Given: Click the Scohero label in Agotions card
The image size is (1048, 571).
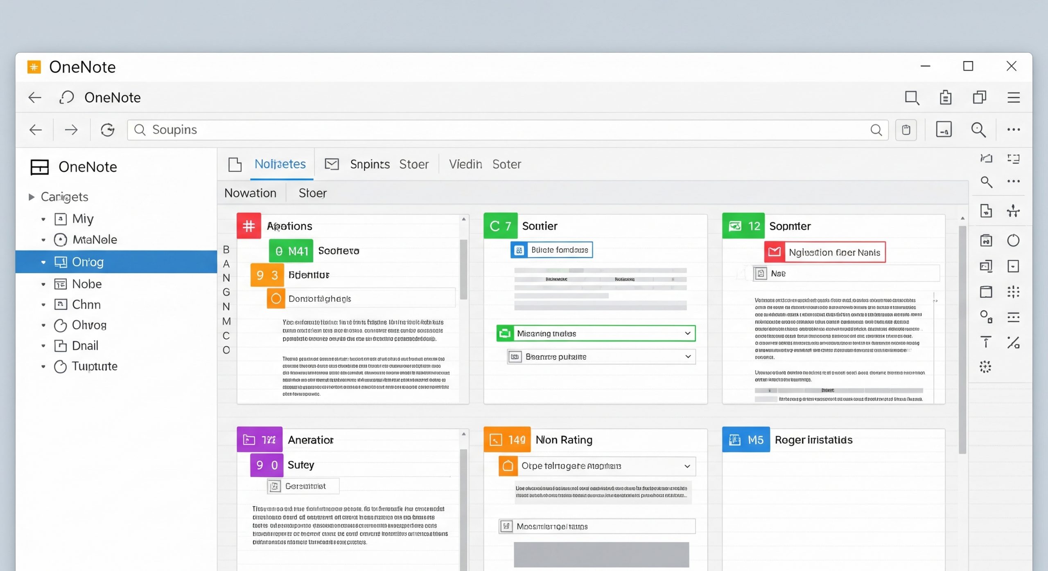Looking at the screenshot, I should click(339, 251).
